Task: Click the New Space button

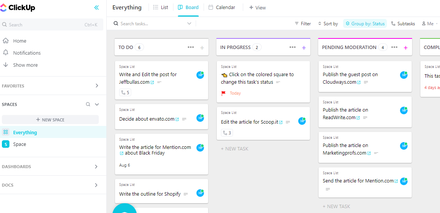Action: point(51,120)
